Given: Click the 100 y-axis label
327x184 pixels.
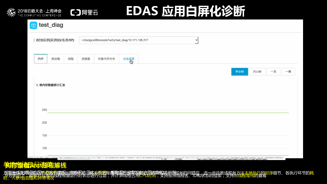Looking at the screenshot, I should 44,148.
